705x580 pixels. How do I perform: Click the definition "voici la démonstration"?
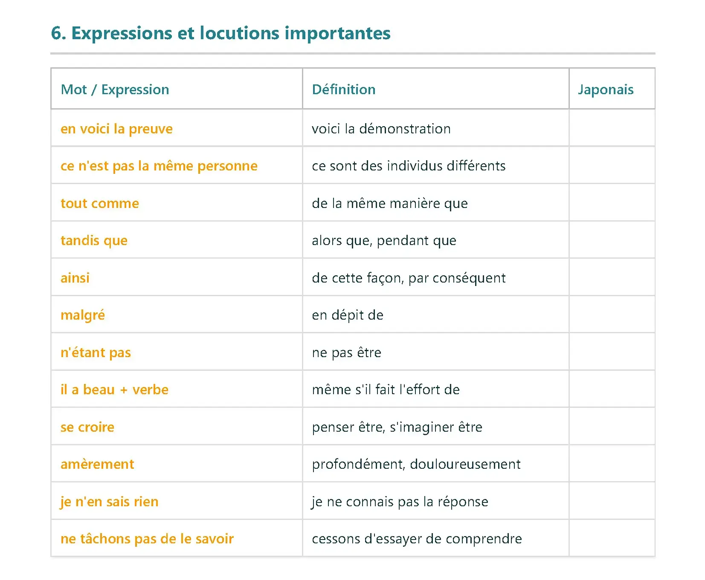tap(381, 129)
